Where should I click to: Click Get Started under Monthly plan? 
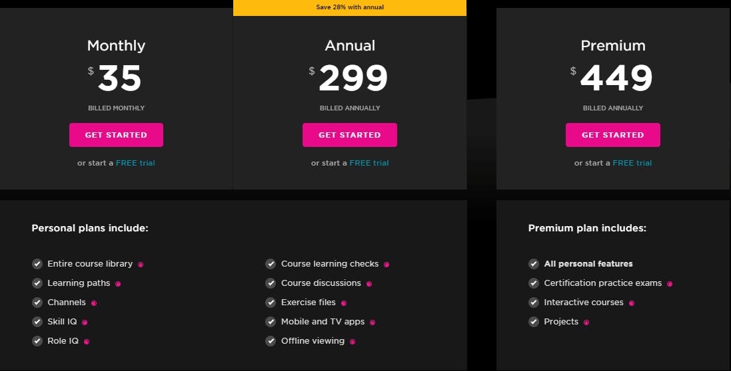(116, 135)
